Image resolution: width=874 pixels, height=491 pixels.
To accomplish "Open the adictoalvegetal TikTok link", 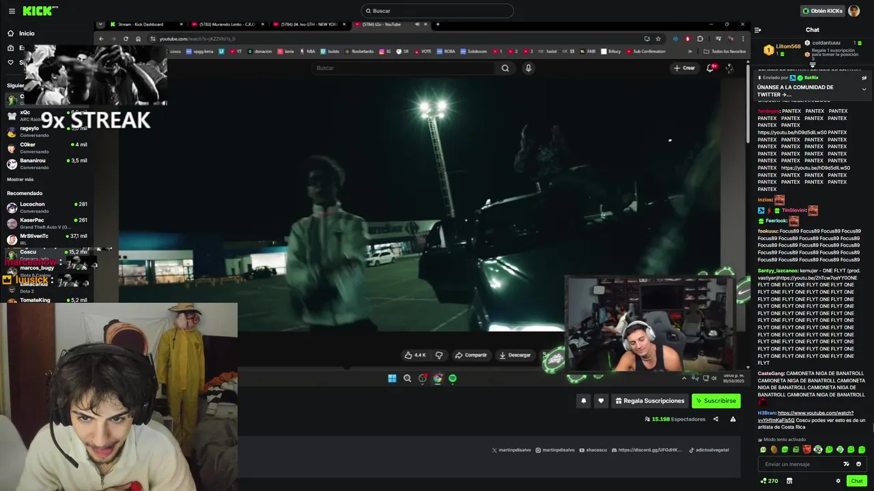I will pos(709,450).
